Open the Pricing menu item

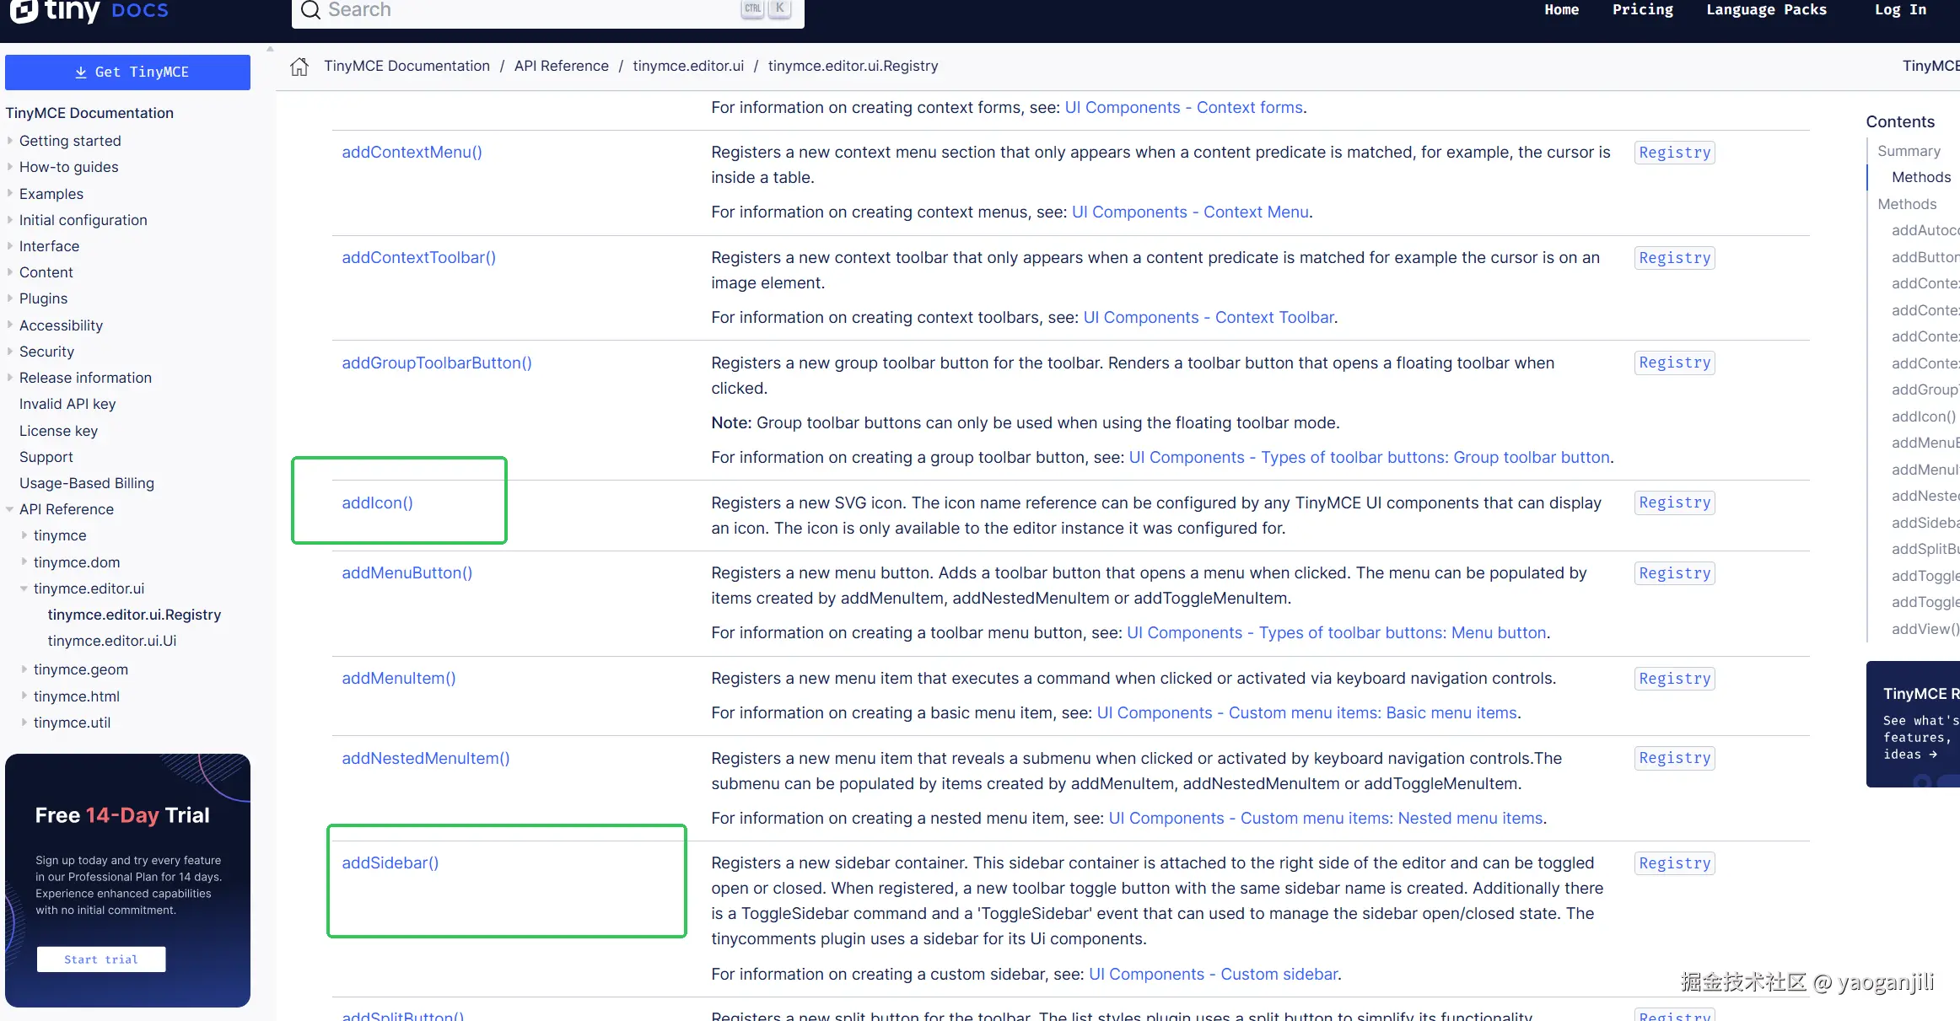tap(1642, 10)
